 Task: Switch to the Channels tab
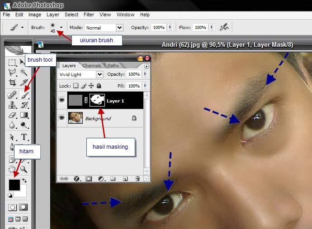click(91, 65)
